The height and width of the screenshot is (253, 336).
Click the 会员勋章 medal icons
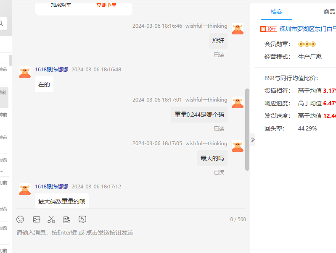(307, 44)
